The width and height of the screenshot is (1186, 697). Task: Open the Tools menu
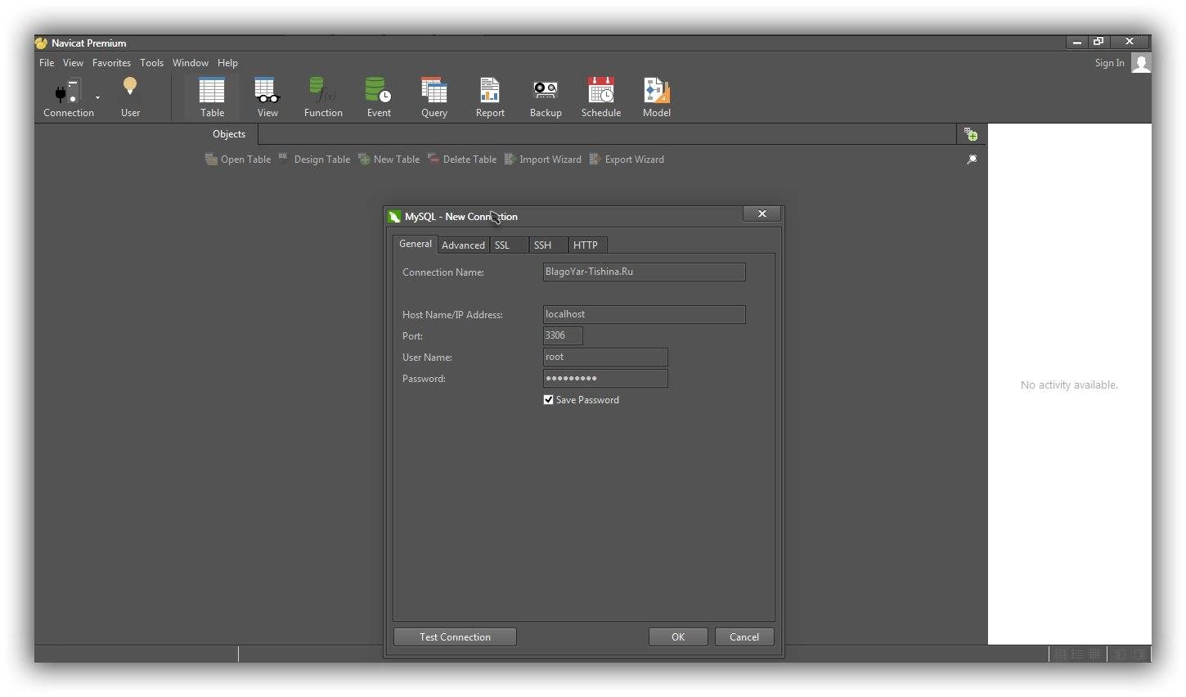point(151,63)
